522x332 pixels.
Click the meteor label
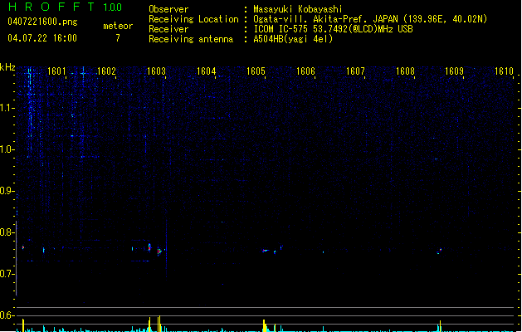[x=118, y=26]
